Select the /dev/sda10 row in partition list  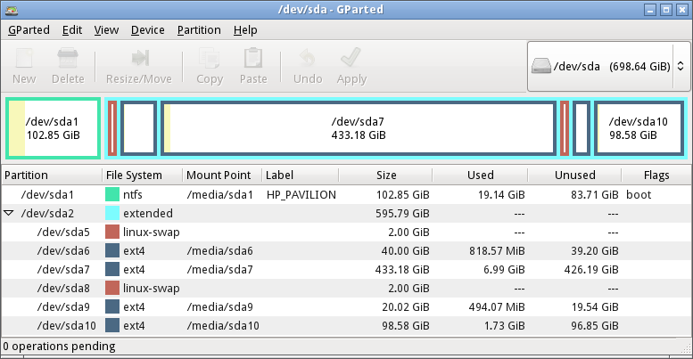coord(346,326)
